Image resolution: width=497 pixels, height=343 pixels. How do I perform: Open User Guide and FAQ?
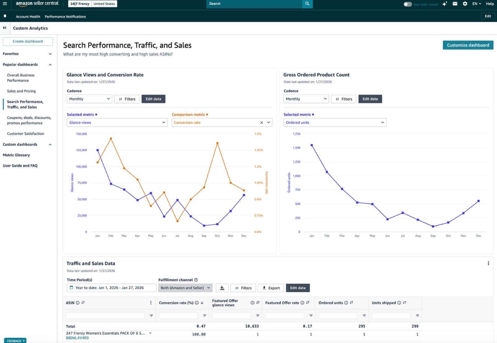[x=20, y=166]
